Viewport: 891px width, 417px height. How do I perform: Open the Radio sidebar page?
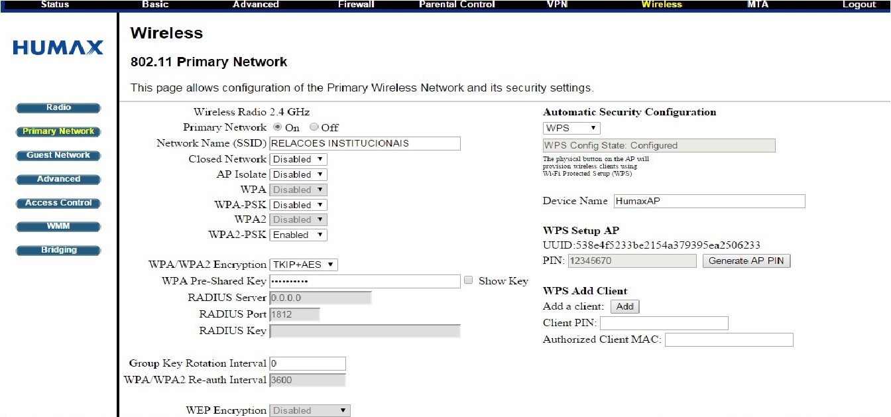tap(58, 107)
